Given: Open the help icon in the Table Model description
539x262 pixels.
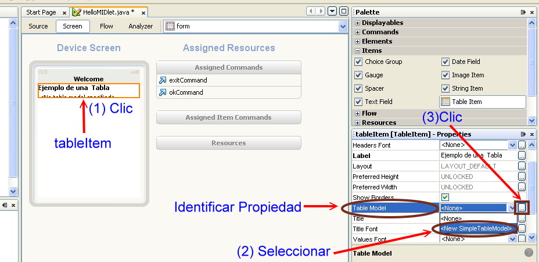Looking at the screenshot, I should point(529,253).
